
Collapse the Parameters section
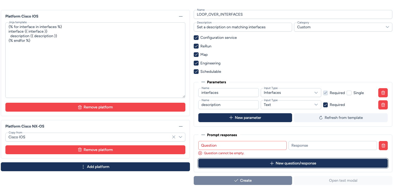click(x=203, y=82)
